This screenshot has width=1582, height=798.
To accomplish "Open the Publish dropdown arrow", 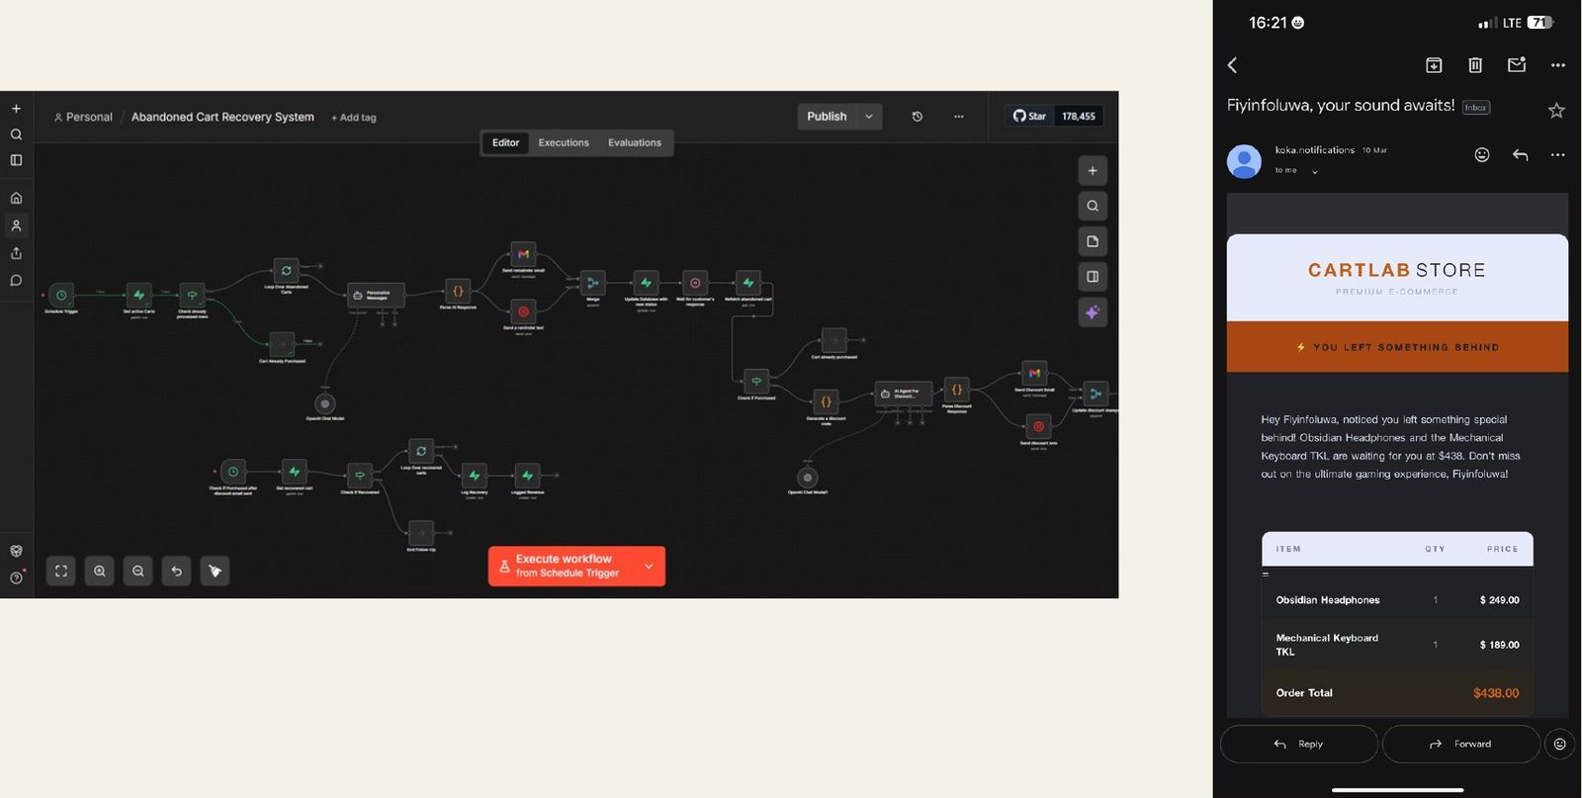I will tap(869, 117).
